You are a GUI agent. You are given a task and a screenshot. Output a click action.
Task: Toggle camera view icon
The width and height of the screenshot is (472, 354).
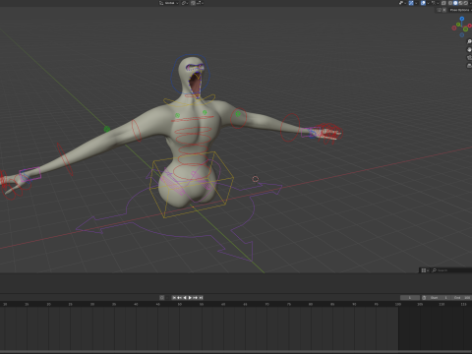coord(469,58)
